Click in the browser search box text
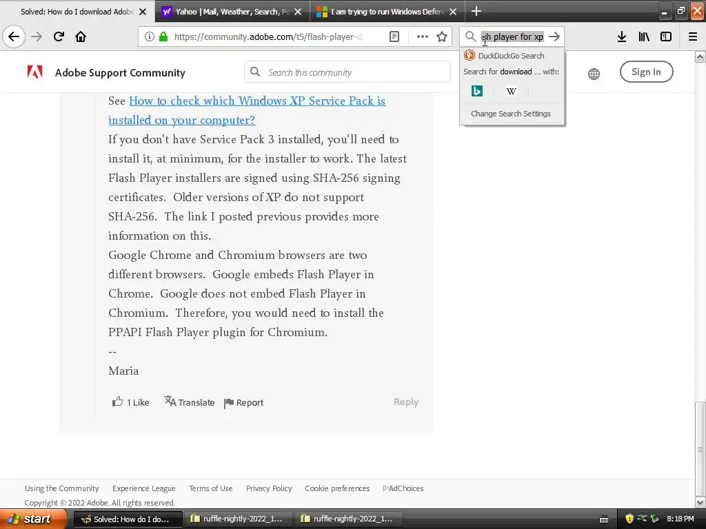The width and height of the screenshot is (706, 529). (x=512, y=37)
